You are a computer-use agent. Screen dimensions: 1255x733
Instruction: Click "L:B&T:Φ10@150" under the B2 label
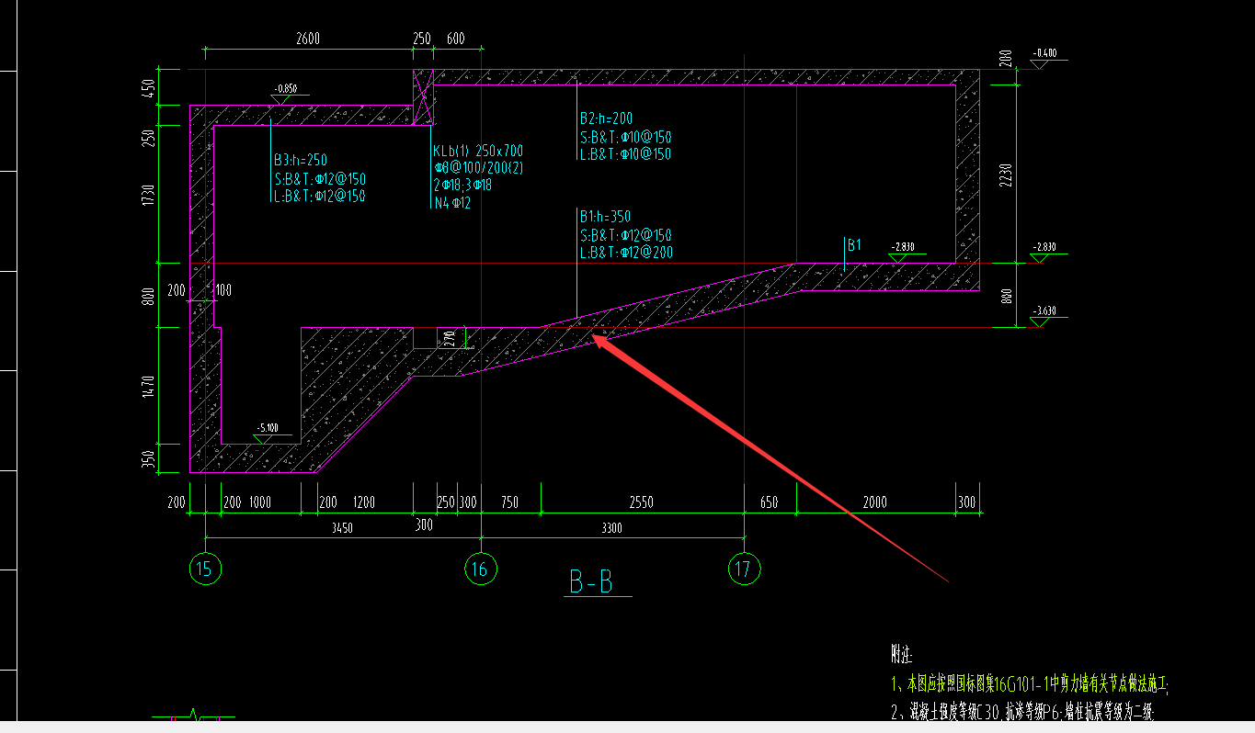[625, 154]
